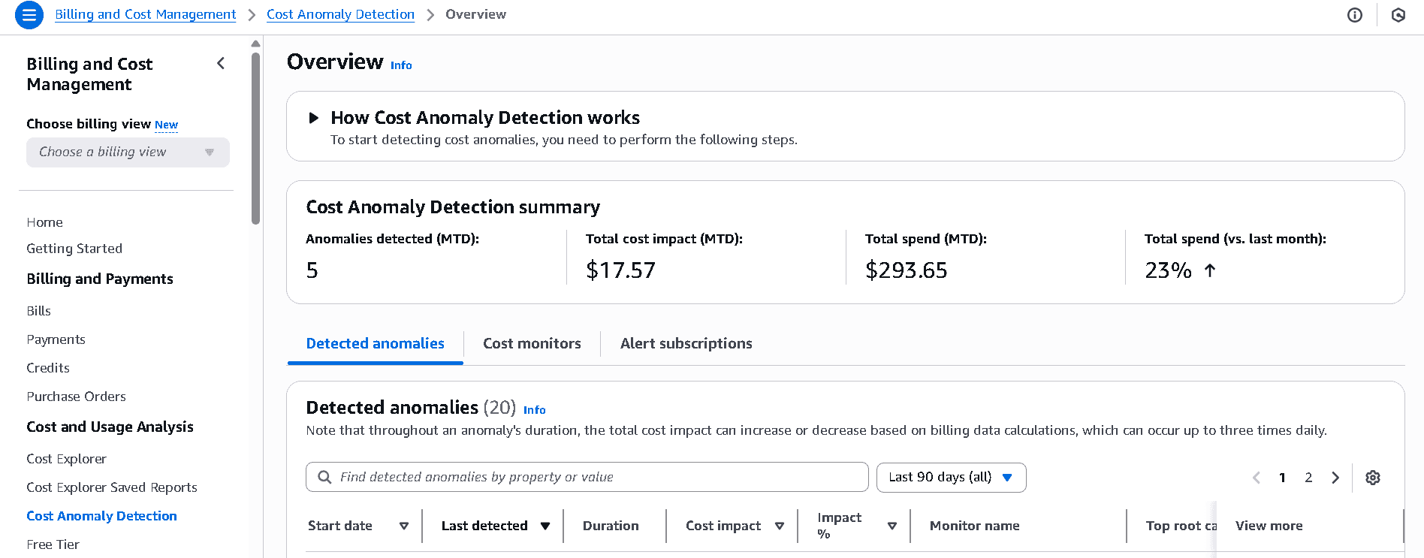Open Cost Explorer Saved Reports

click(112, 487)
